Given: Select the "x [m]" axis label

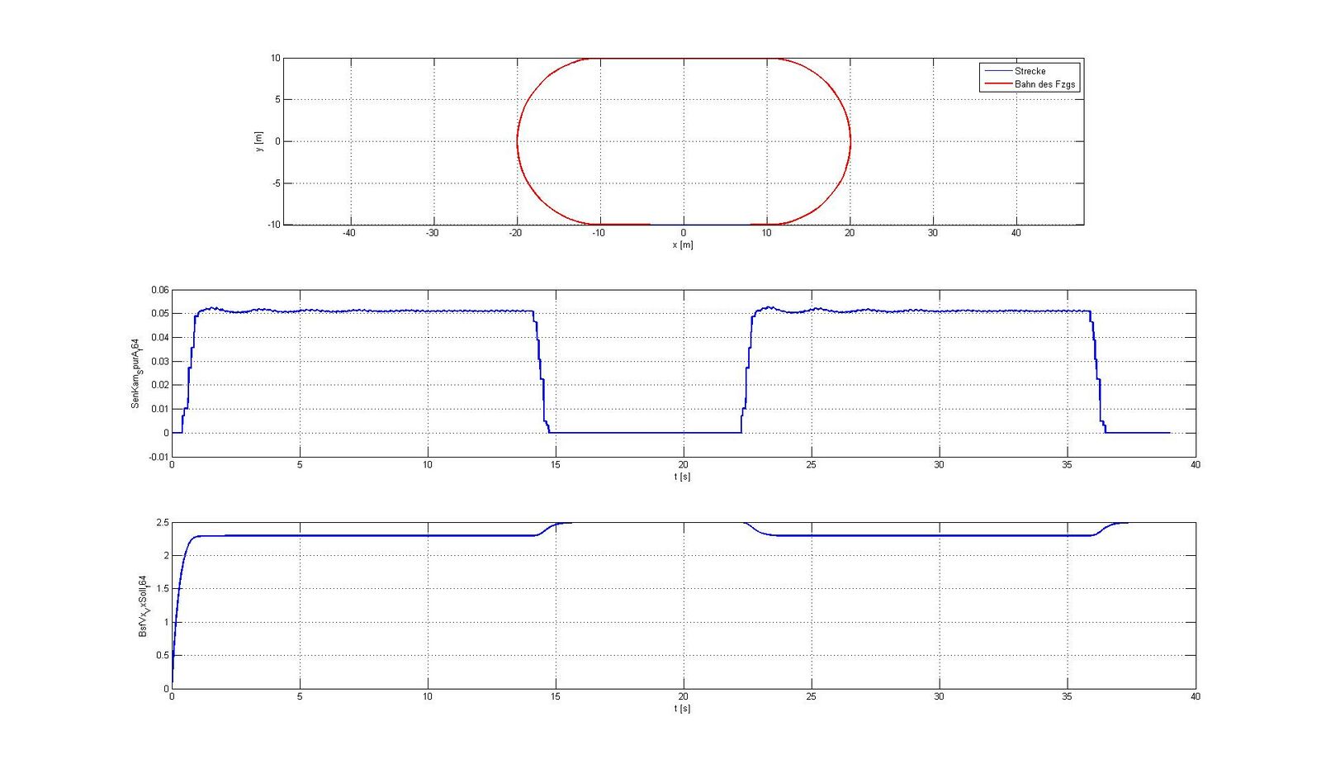Looking at the screenshot, I should (x=682, y=245).
